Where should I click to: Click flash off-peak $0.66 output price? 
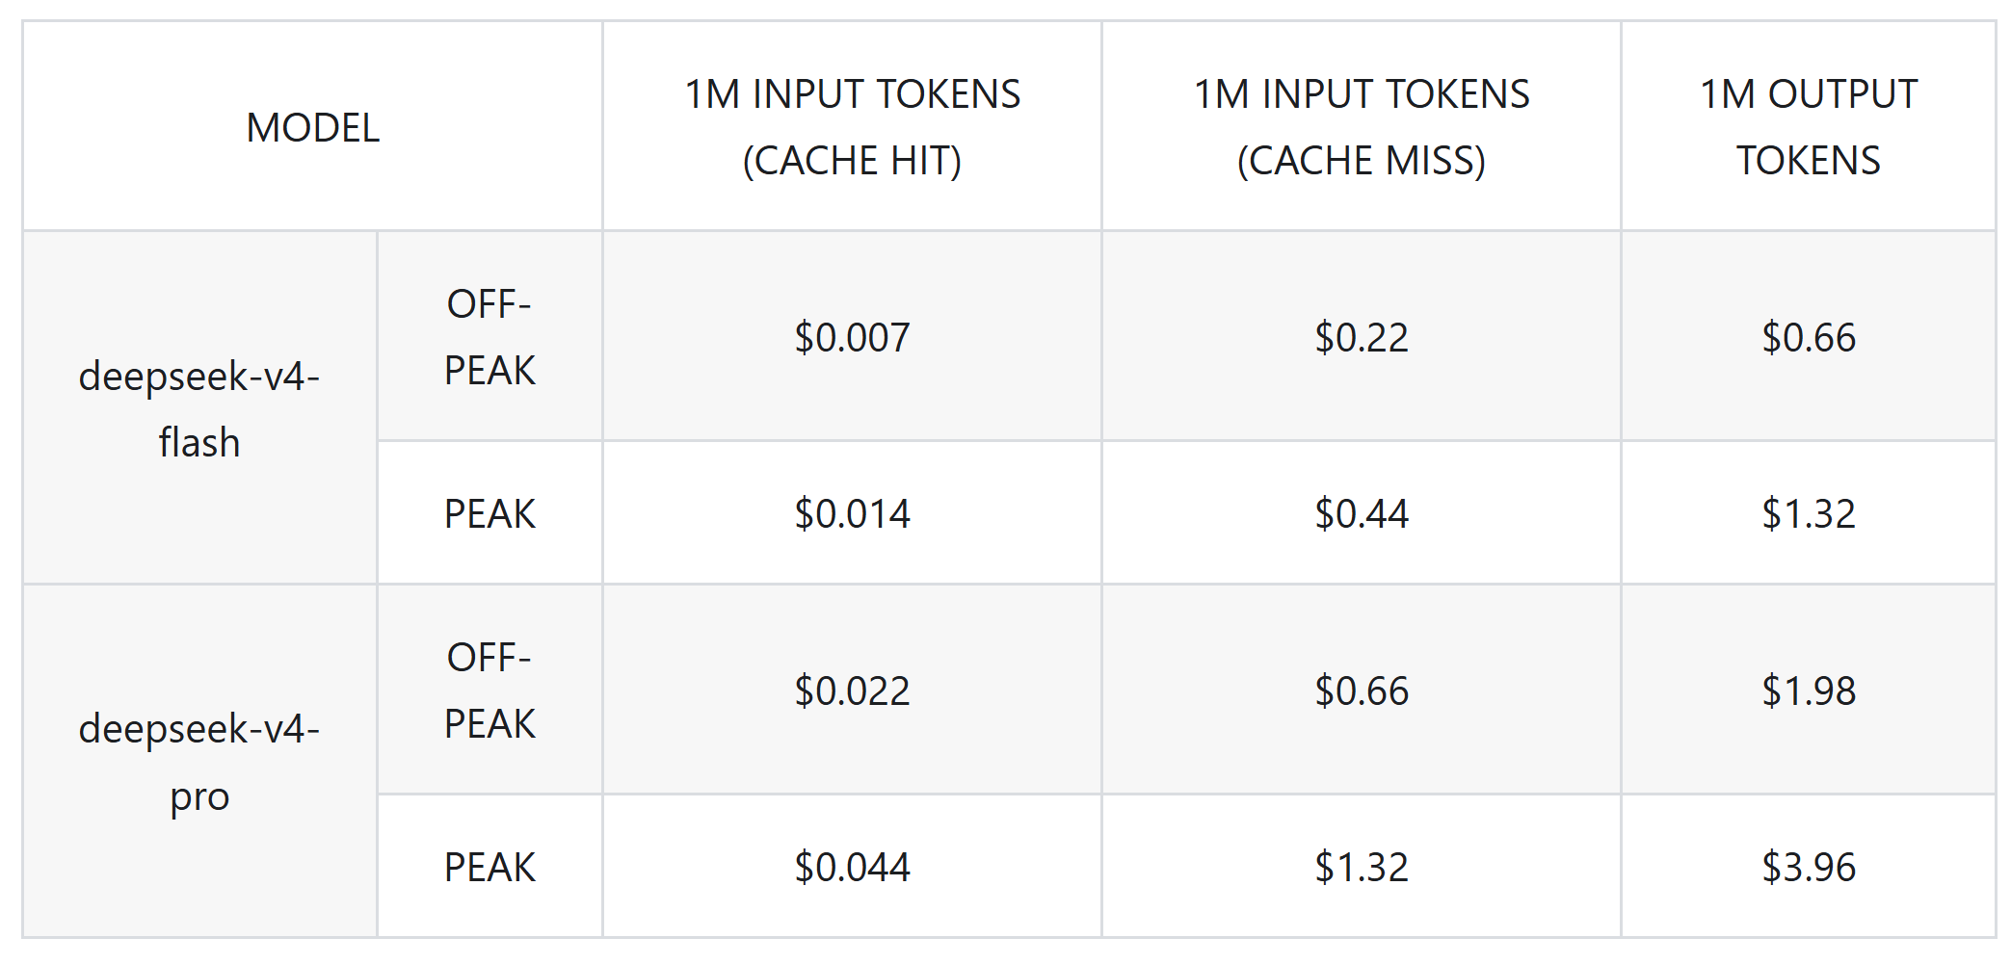(1809, 337)
